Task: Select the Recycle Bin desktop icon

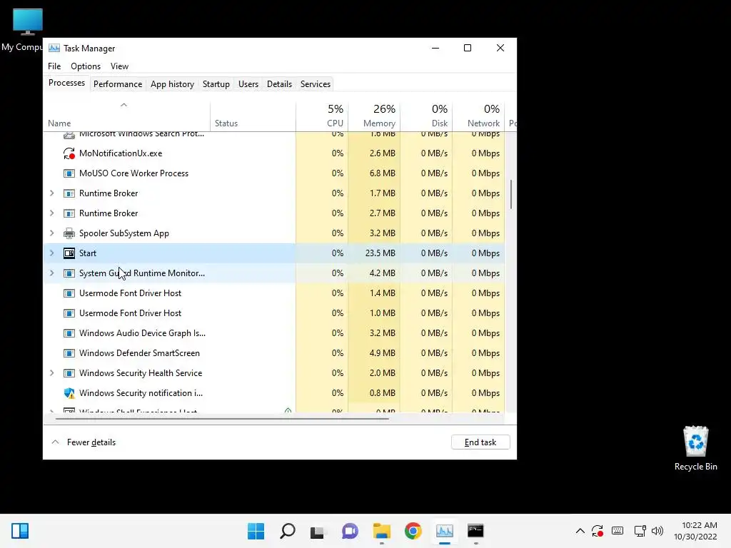Action: [x=695, y=448]
